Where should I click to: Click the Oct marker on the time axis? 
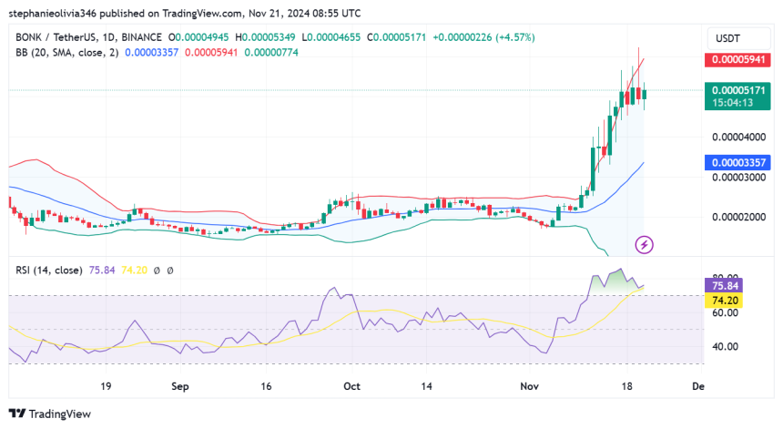click(x=351, y=386)
